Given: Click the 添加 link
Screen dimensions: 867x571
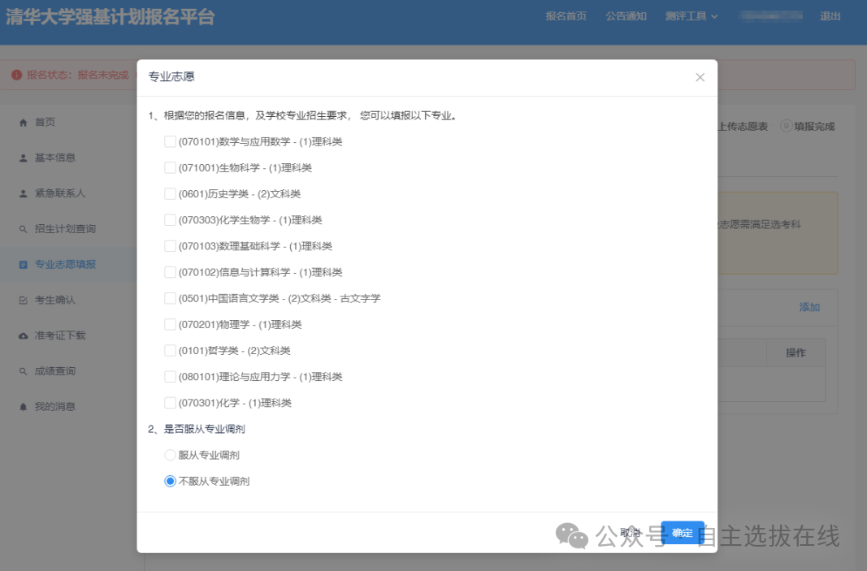Looking at the screenshot, I should coord(809,307).
